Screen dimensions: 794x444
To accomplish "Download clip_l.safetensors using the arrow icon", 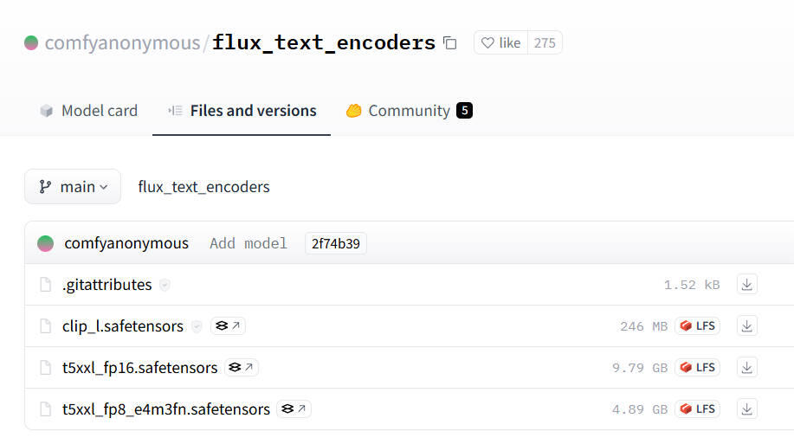I will pos(747,326).
